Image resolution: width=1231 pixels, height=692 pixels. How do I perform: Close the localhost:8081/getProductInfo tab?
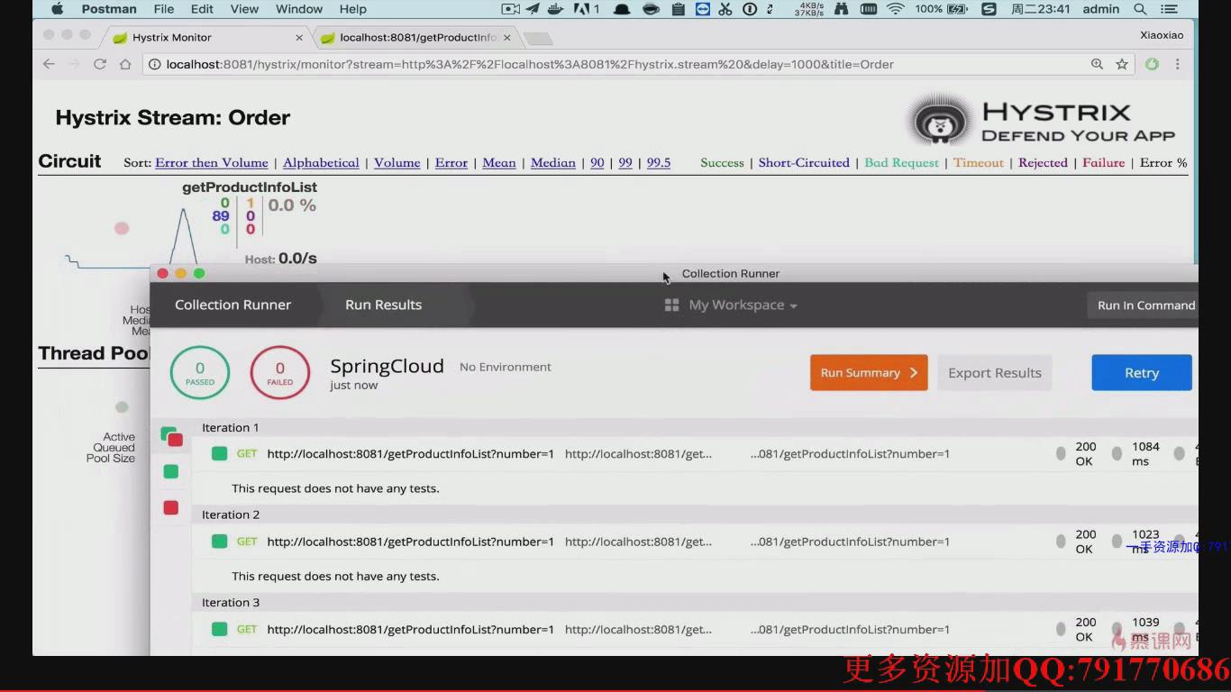(x=507, y=38)
